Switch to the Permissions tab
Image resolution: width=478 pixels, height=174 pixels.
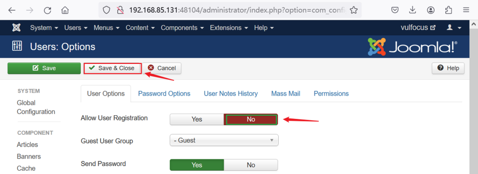(331, 94)
